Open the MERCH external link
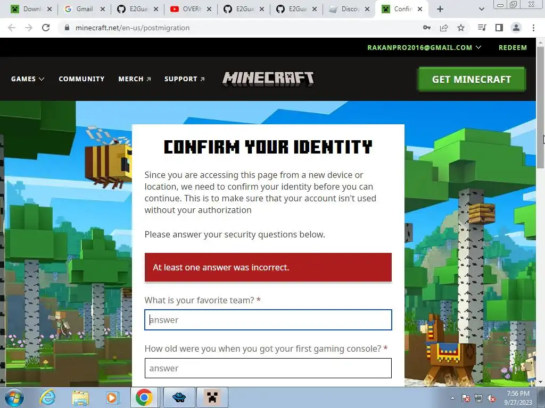 [135, 79]
